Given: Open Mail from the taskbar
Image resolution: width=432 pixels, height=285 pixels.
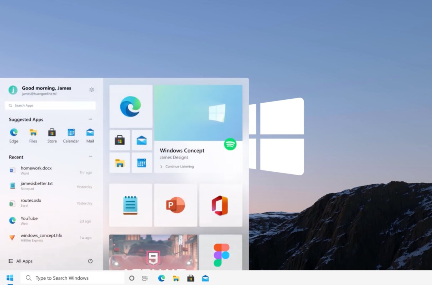Looking at the screenshot, I should click(x=205, y=278).
